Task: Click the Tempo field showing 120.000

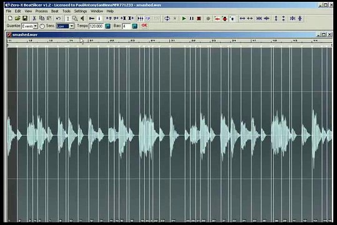Action: point(96,26)
